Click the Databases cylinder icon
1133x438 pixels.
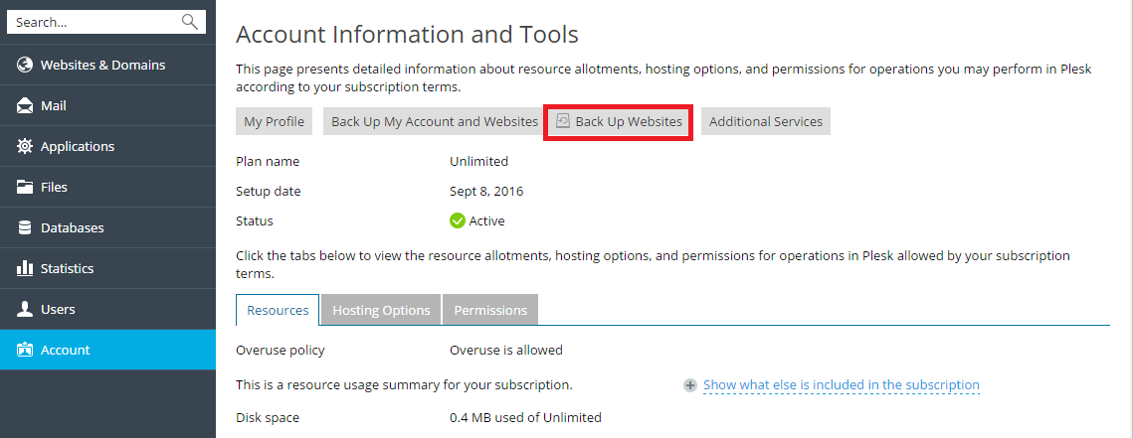(25, 227)
